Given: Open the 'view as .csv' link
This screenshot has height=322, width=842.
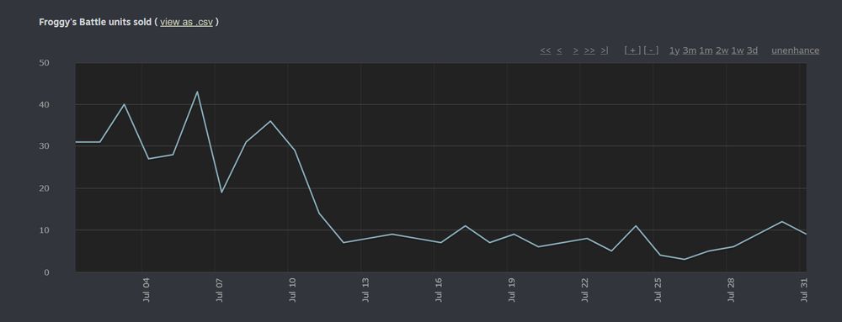Looking at the screenshot, I should (186, 22).
